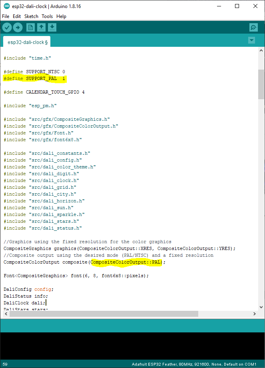Click the '#define SUPPORT_NTSC 0' line
Screen dimensions: 265x368
[x=34, y=72]
